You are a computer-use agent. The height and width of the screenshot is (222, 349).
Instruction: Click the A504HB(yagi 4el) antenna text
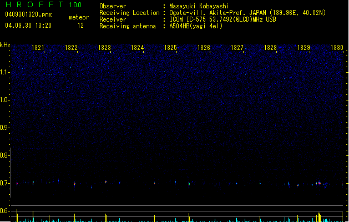[x=196, y=26]
